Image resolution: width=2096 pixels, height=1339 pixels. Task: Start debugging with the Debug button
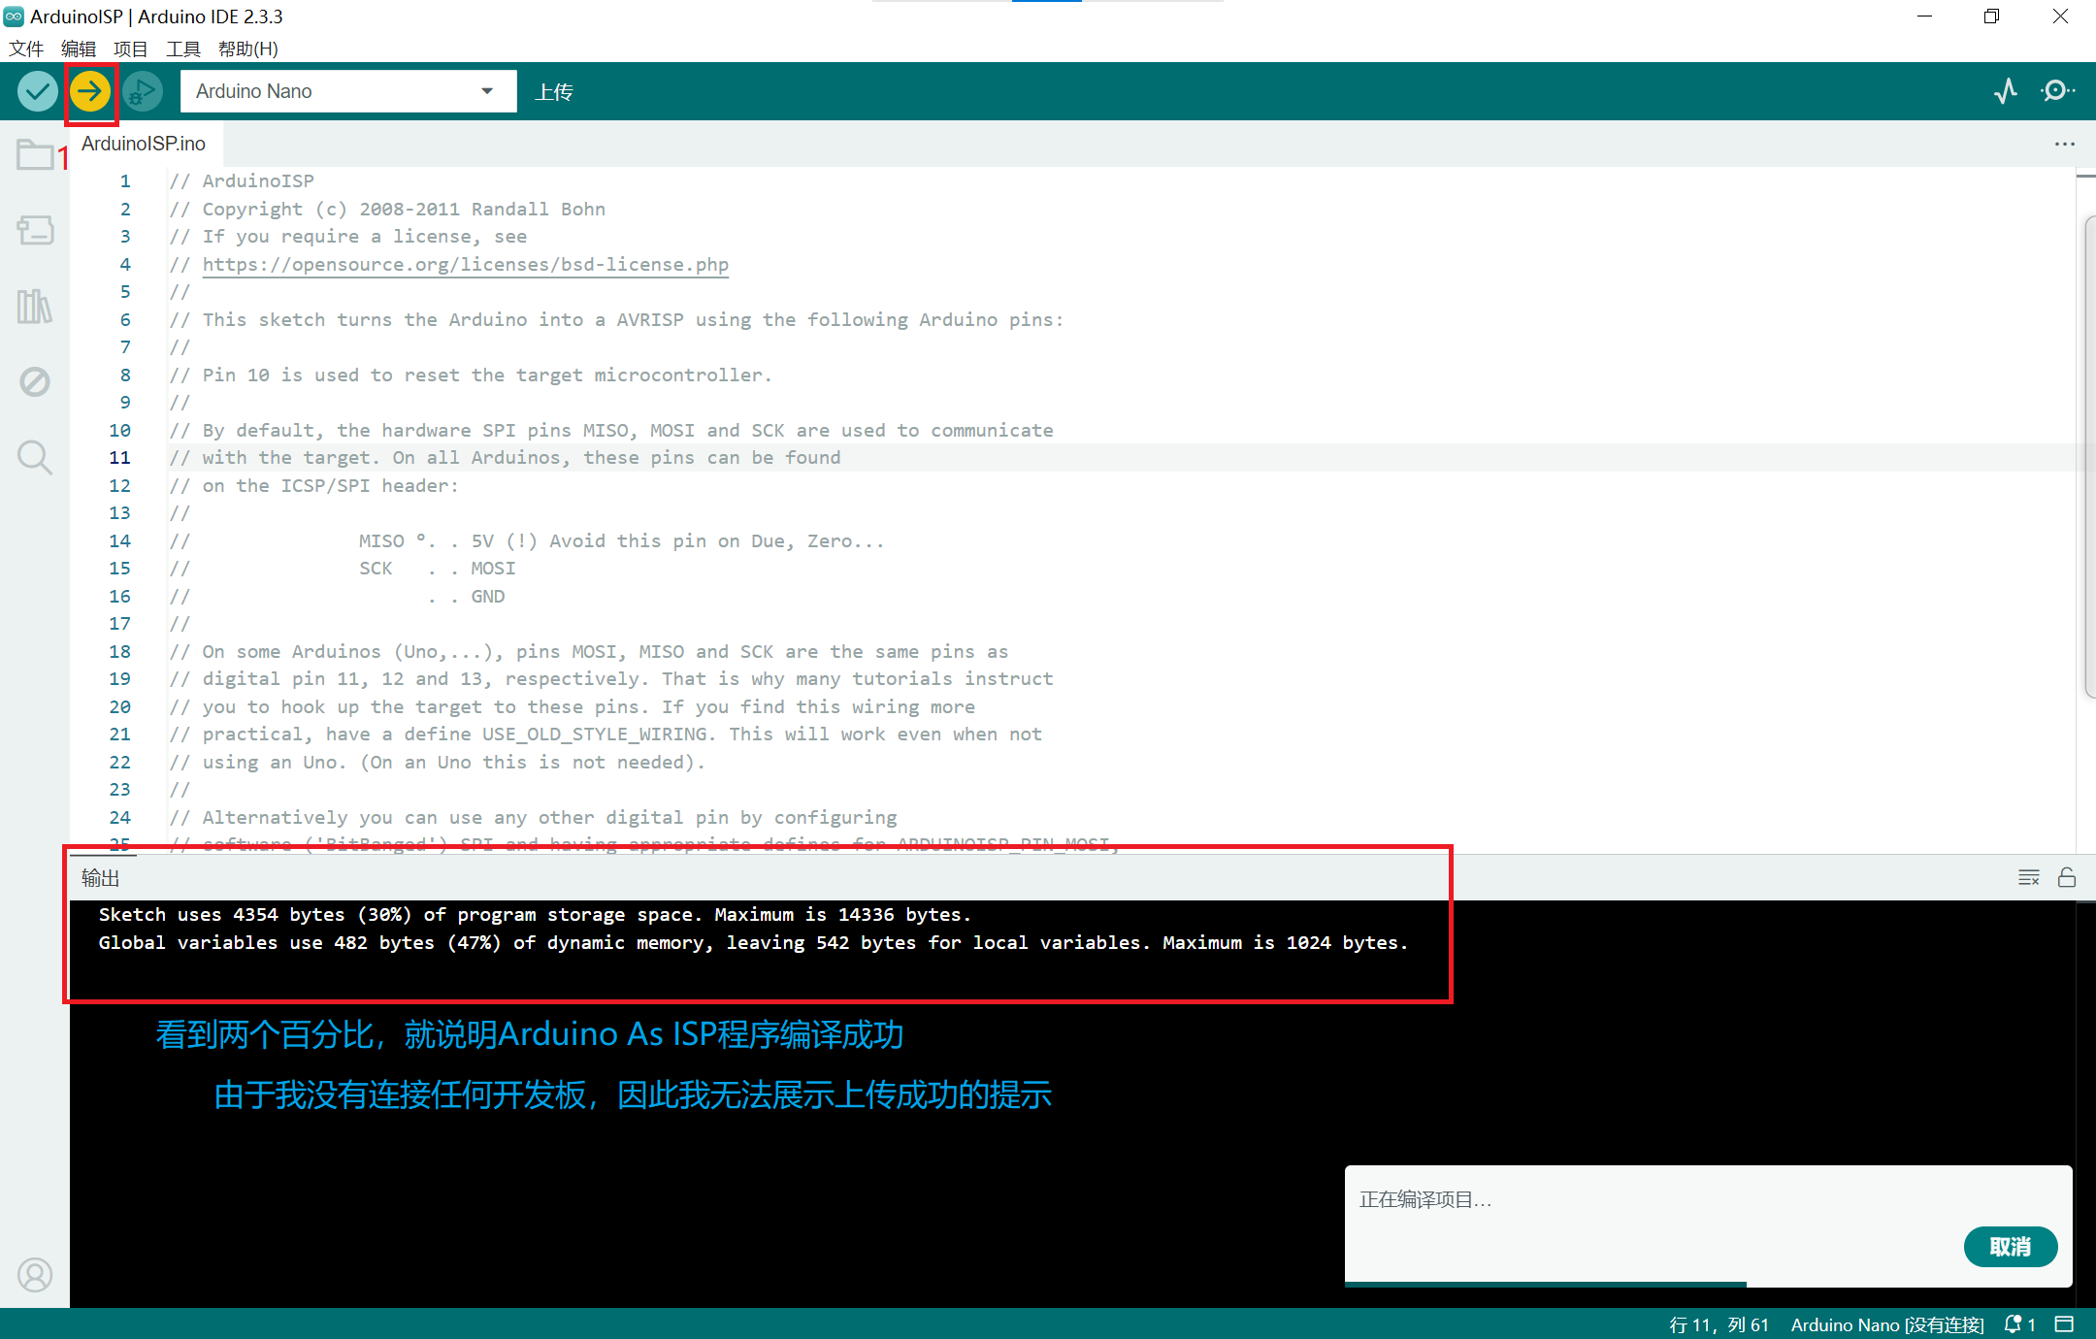click(143, 91)
